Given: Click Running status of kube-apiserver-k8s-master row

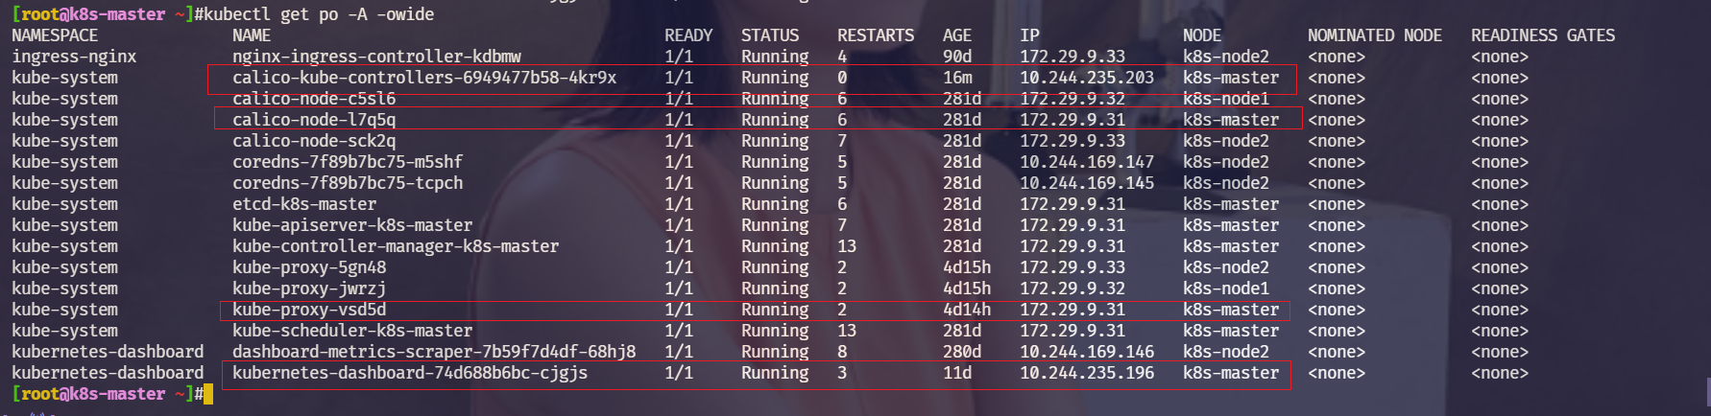Looking at the screenshot, I should coord(775,225).
